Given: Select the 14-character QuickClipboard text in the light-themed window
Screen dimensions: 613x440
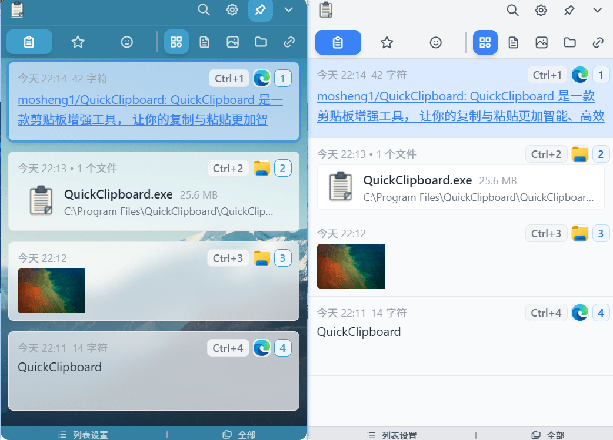Looking at the screenshot, I should [x=359, y=332].
